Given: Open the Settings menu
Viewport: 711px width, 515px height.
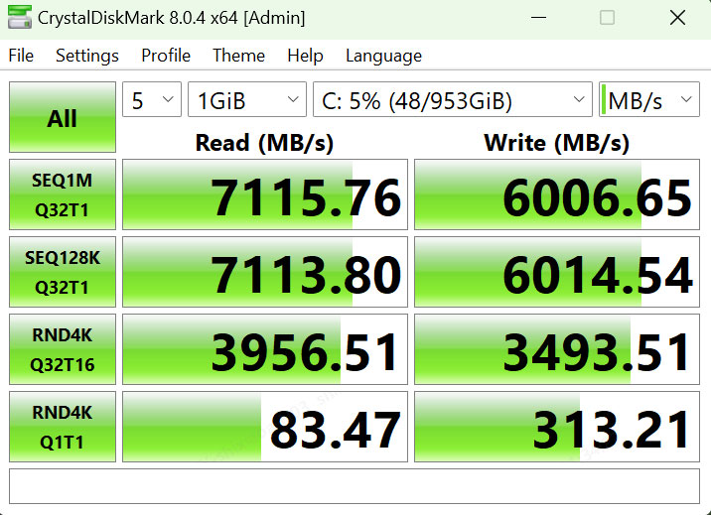Looking at the screenshot, I should 86,56.
